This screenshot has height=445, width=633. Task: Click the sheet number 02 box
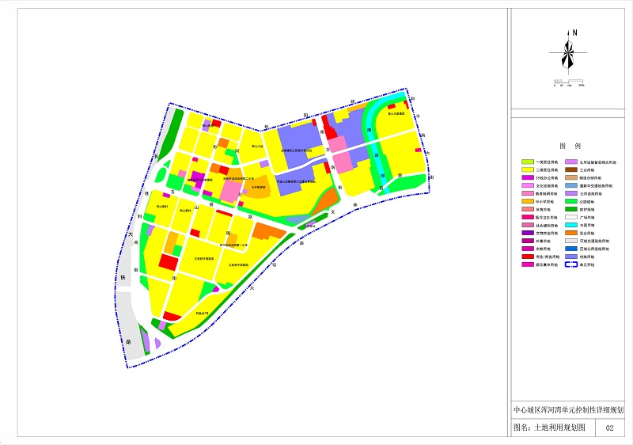coord(609,428)
